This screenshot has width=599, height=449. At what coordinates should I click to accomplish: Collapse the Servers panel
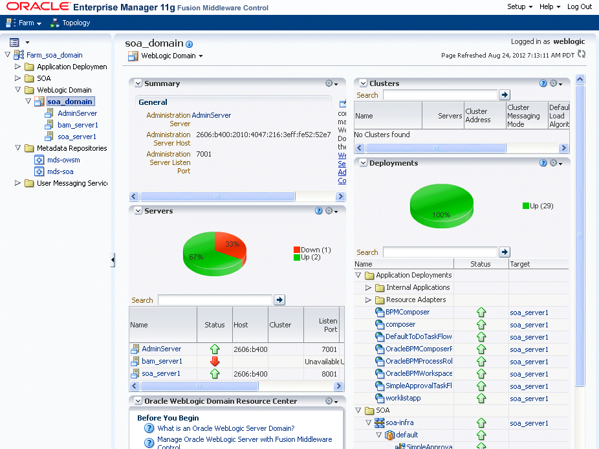pyautogui.click(x=138, y=211)
